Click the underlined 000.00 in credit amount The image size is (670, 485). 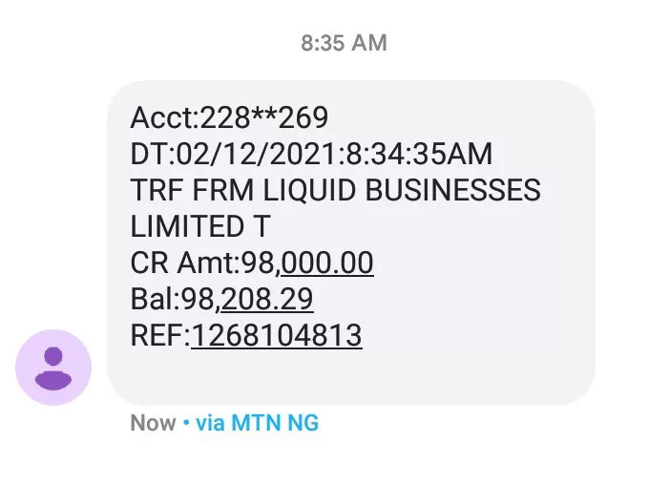[x=327, y=263]
